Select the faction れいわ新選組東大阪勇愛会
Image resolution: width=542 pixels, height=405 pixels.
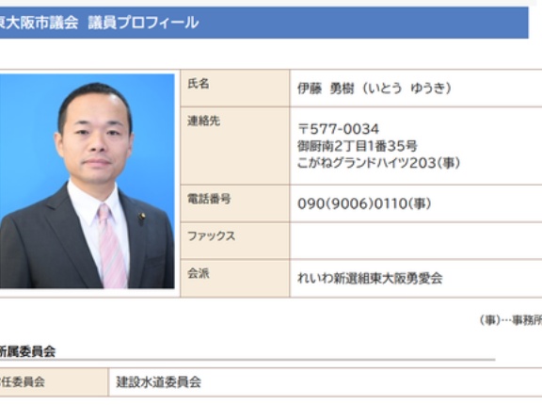(x=370, y=279)
